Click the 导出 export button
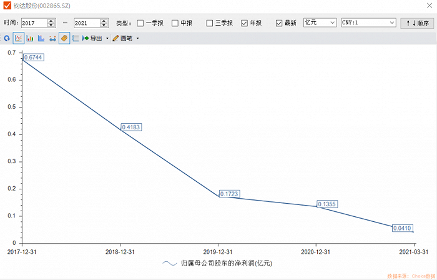437x280 pixels. (92, 38)
